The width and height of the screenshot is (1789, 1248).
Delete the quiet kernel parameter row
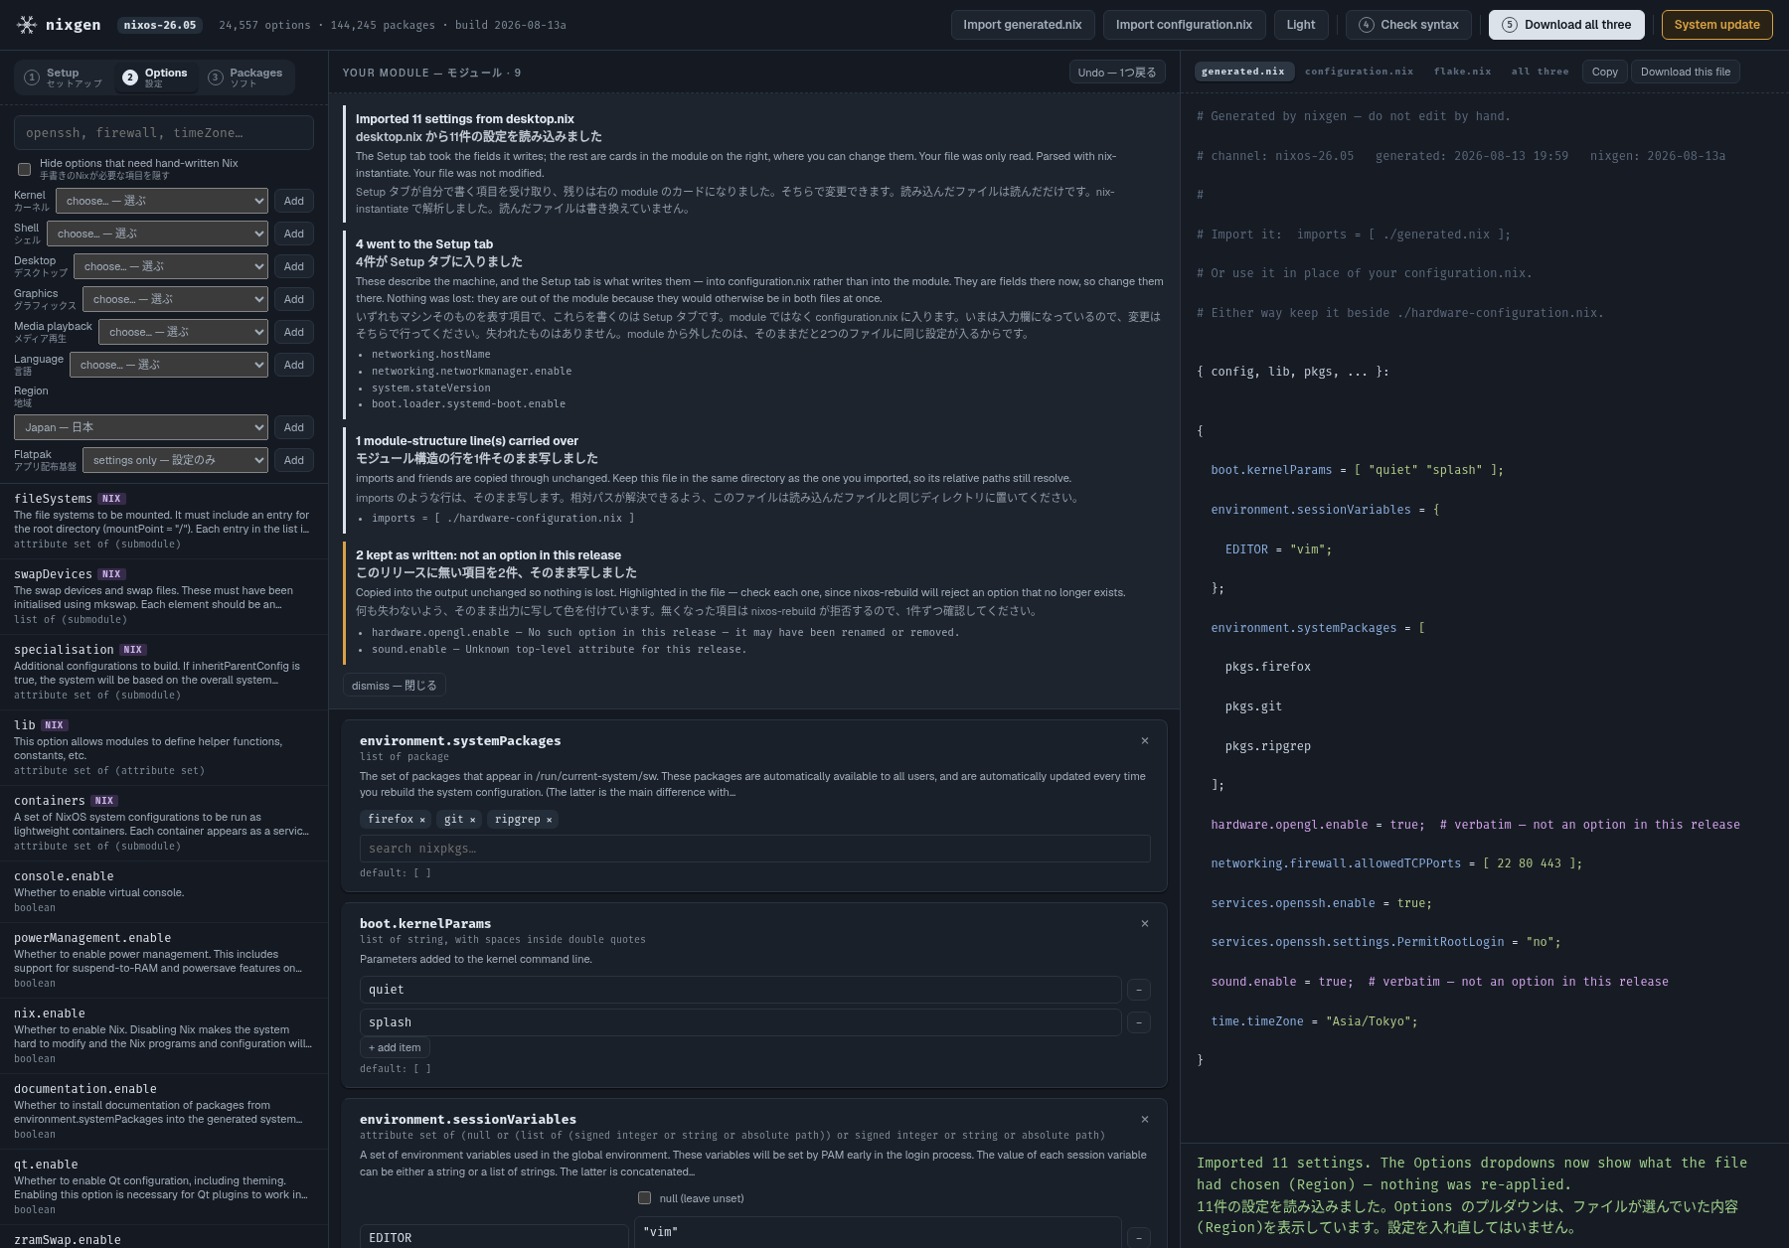pyautogui.click(x=1139, y=990)
